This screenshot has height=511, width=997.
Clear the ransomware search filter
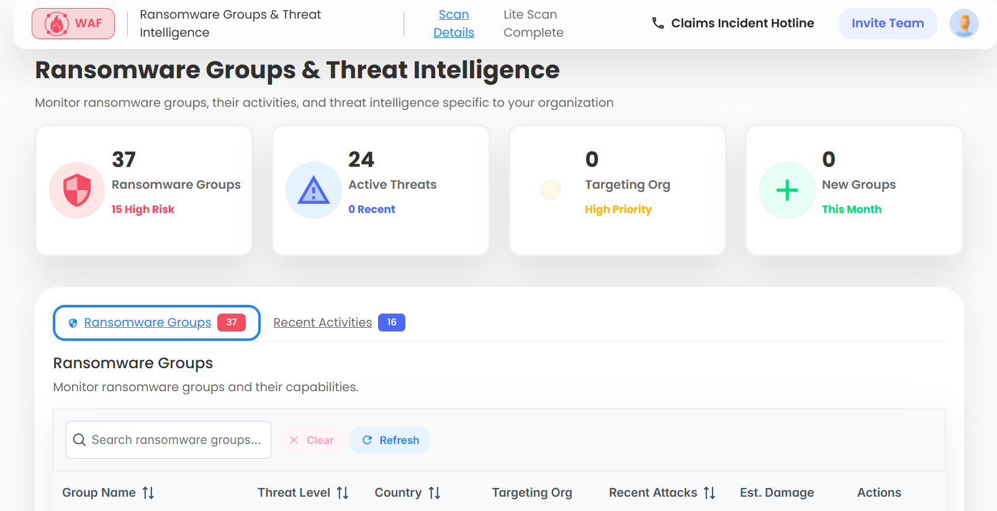point(312,440)
